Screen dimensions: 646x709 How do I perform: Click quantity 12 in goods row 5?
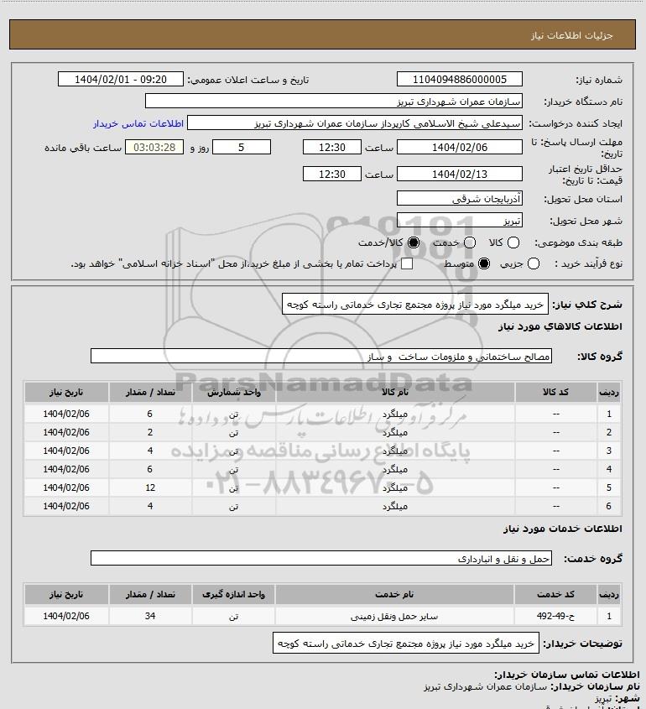click(150, 487)
